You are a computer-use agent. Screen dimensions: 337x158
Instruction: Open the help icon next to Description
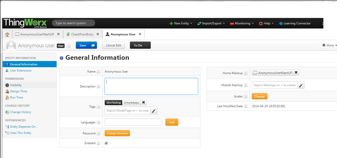coord(99,87)
